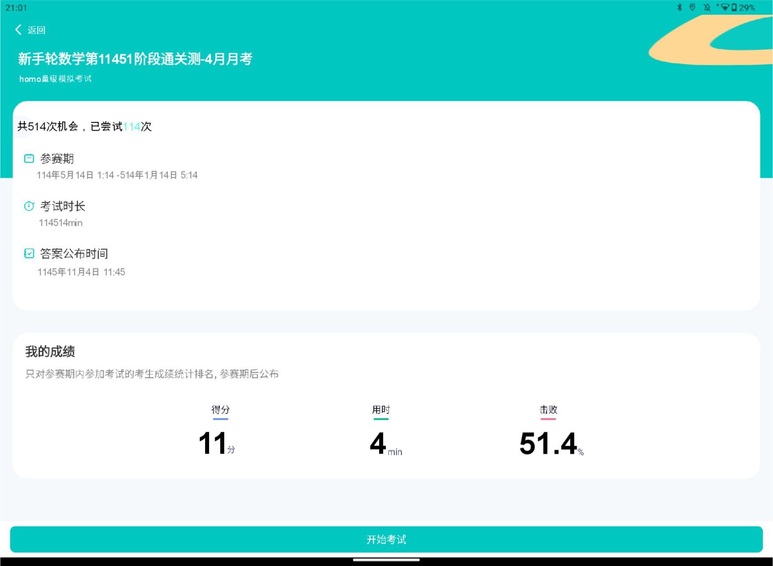
Task: Click the location pin status icon
Action: [x=692, y=8]
